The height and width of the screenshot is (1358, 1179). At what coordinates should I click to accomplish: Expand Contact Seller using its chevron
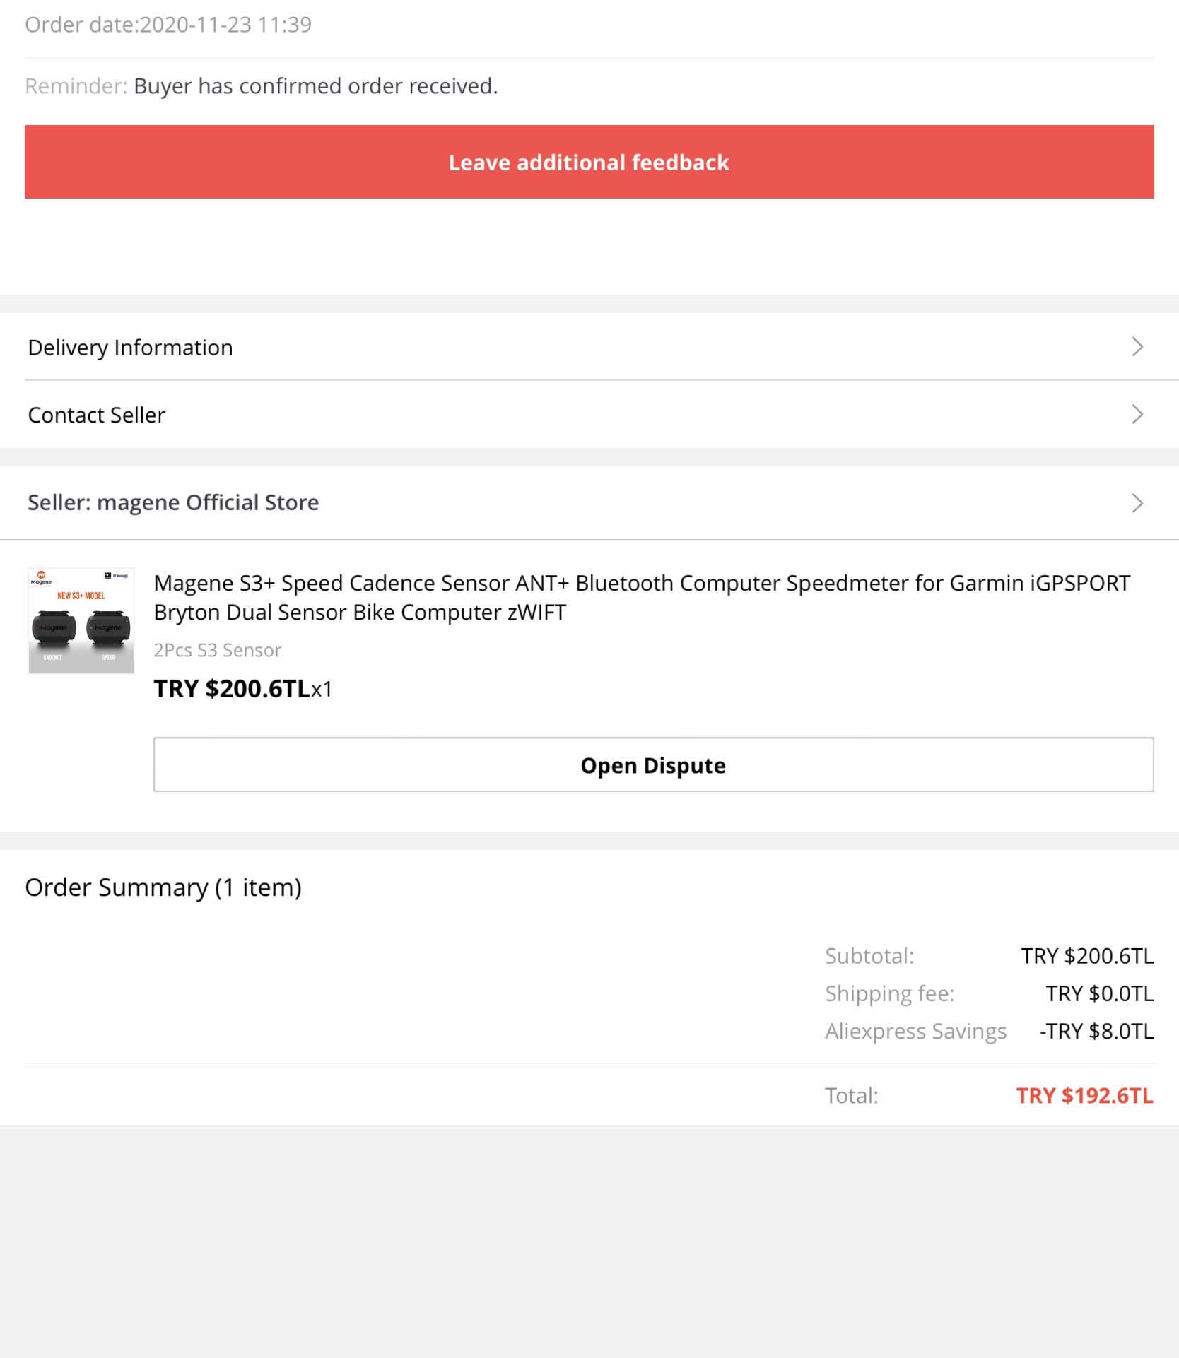(1137, 414)
